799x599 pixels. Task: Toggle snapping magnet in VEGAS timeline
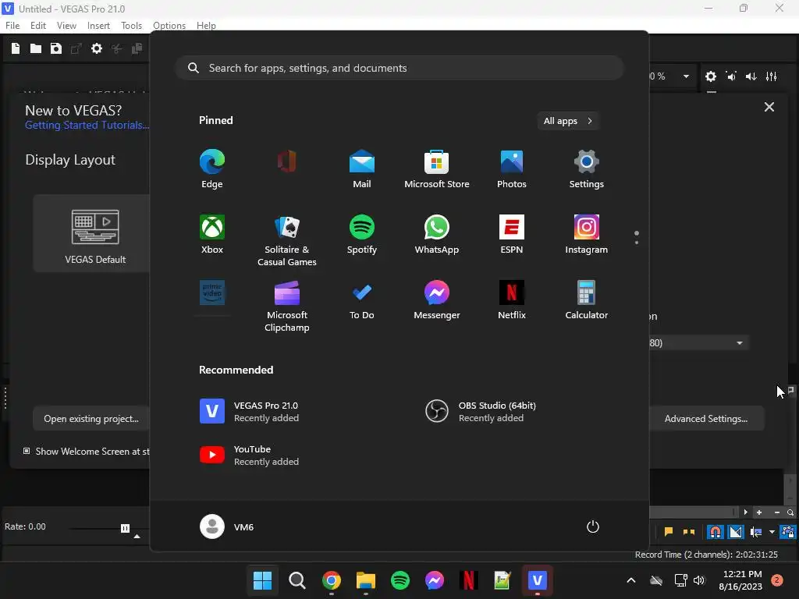point(715,532)
